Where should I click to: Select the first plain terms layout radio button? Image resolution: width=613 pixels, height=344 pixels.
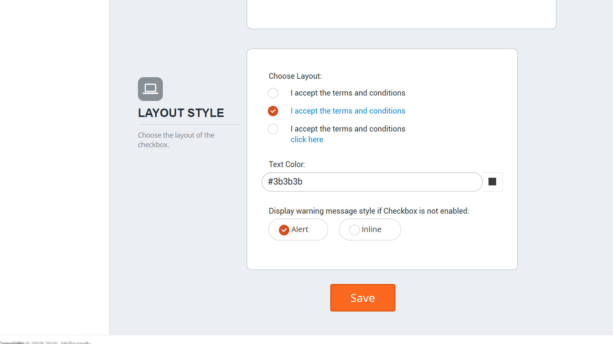[273, 93]
